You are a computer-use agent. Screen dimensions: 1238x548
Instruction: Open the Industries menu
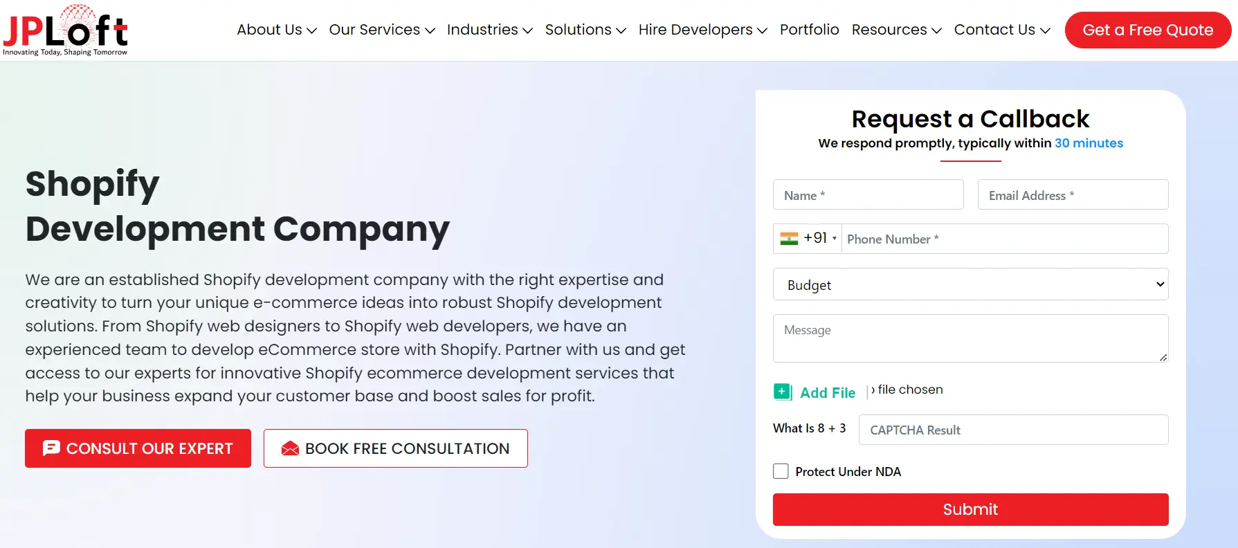click(489, 30)
